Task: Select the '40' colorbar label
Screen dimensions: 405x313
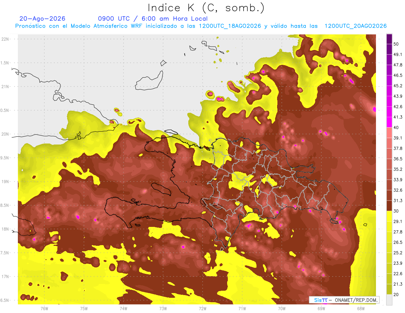Action: click(x=397, y=127)
